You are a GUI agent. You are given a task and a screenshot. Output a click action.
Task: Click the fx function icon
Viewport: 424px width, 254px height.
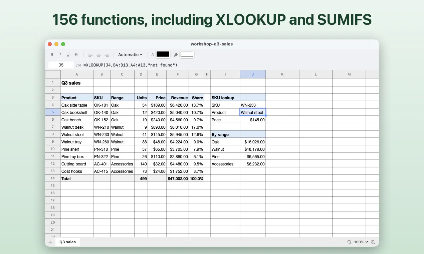coord(78,65)
